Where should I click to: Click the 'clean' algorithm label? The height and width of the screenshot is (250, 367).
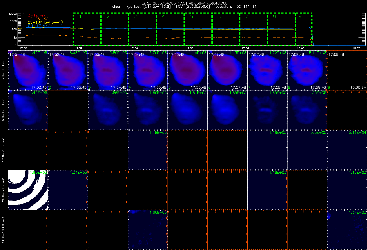pyautogui.click(x=116, y=7)
